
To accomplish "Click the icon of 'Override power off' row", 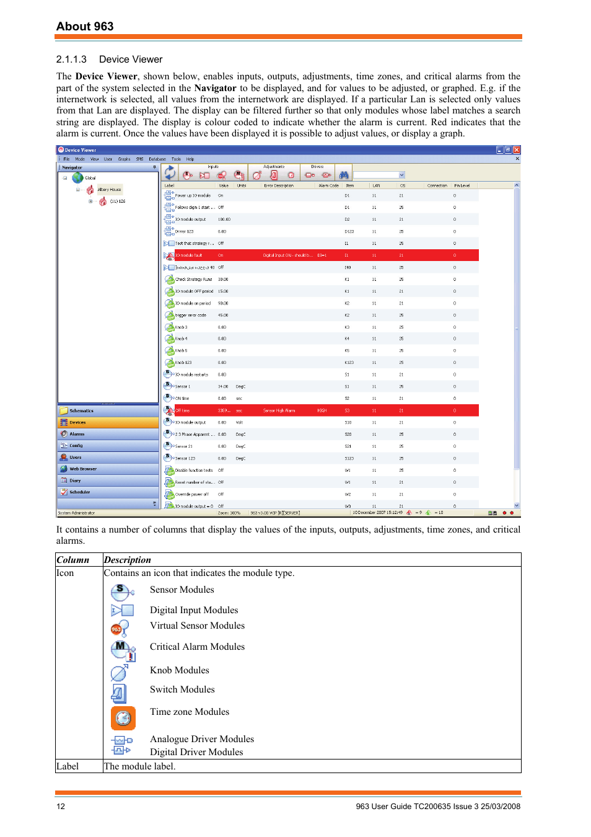I will [x=169, y=494].
